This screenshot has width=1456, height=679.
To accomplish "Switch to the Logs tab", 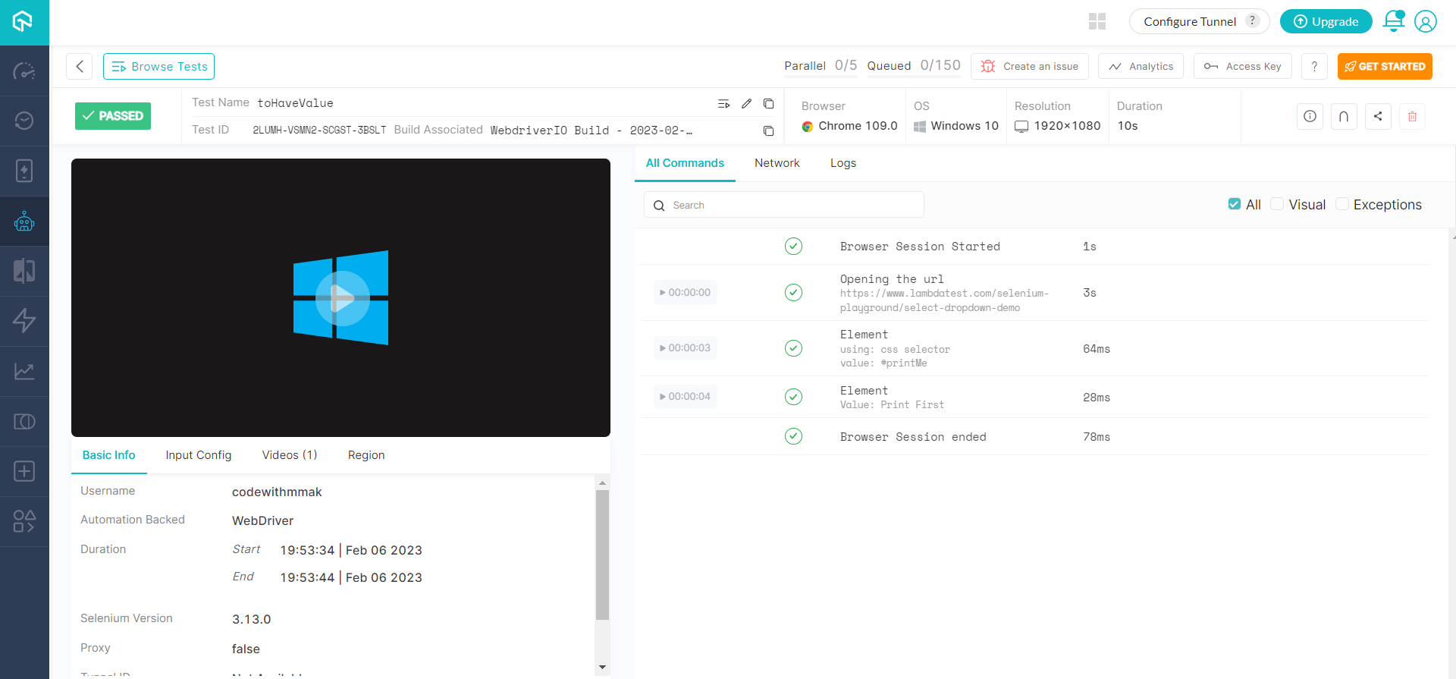I will (843, 163).
